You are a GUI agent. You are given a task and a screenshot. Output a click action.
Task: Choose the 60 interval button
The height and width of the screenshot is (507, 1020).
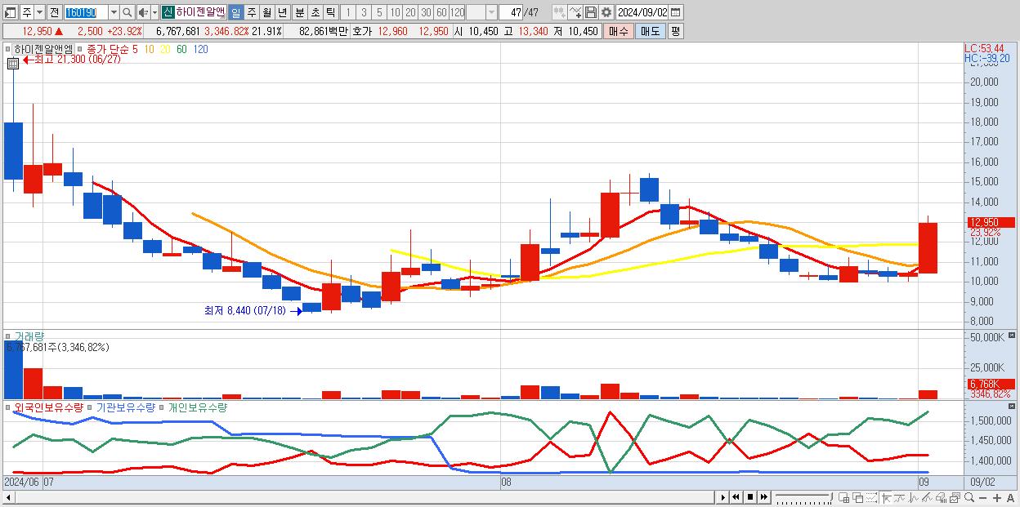(441, 12)
